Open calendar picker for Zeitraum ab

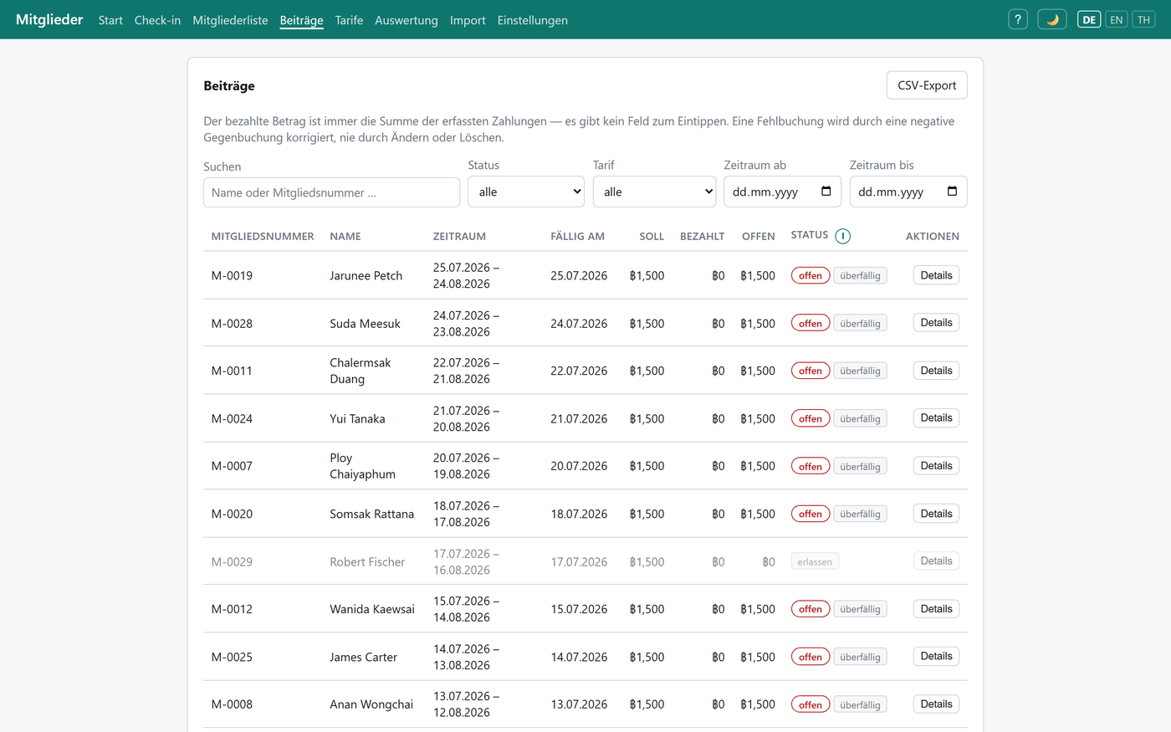[826, 192]
